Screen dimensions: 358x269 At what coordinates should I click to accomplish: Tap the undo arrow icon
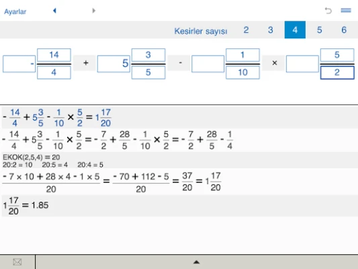328,11
